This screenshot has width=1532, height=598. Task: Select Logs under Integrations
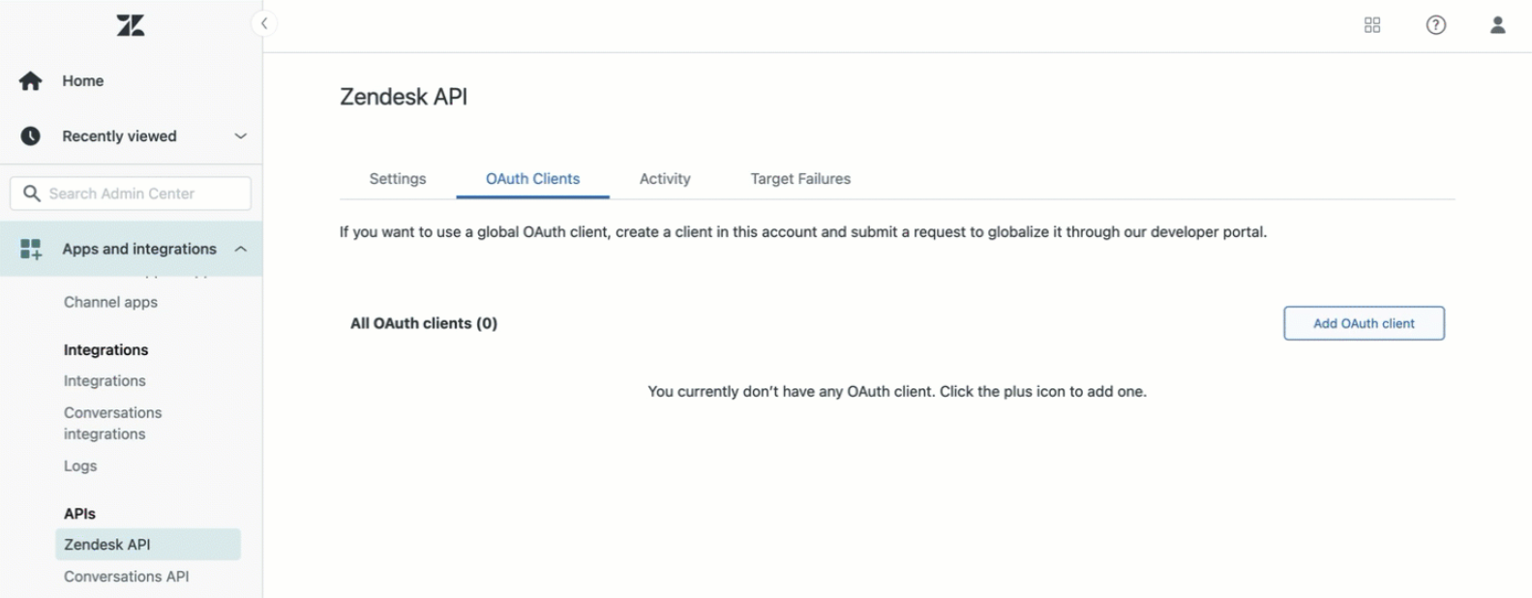[x=79, y=465]
